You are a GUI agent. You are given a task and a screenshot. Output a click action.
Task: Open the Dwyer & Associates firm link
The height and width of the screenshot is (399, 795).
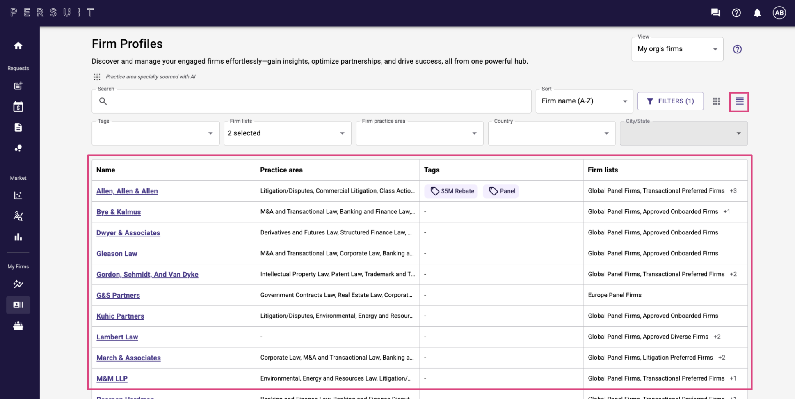(128, 233)
